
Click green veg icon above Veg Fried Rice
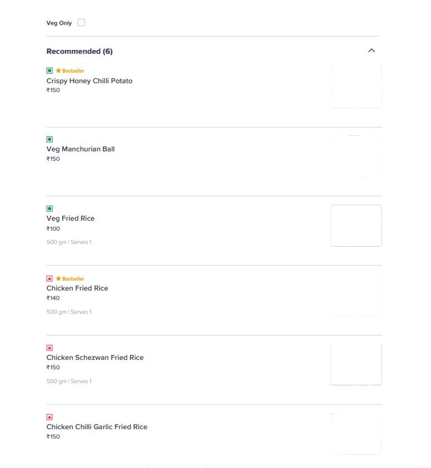click(x=49, y=208)
